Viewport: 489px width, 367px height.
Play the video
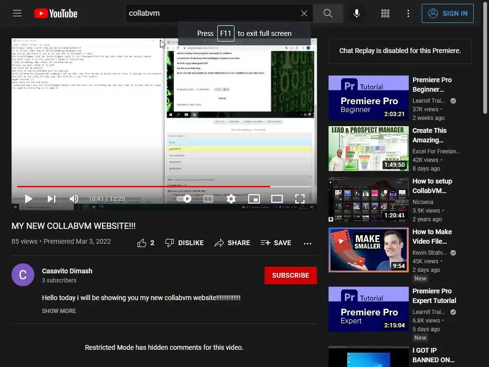click(29, 199)
